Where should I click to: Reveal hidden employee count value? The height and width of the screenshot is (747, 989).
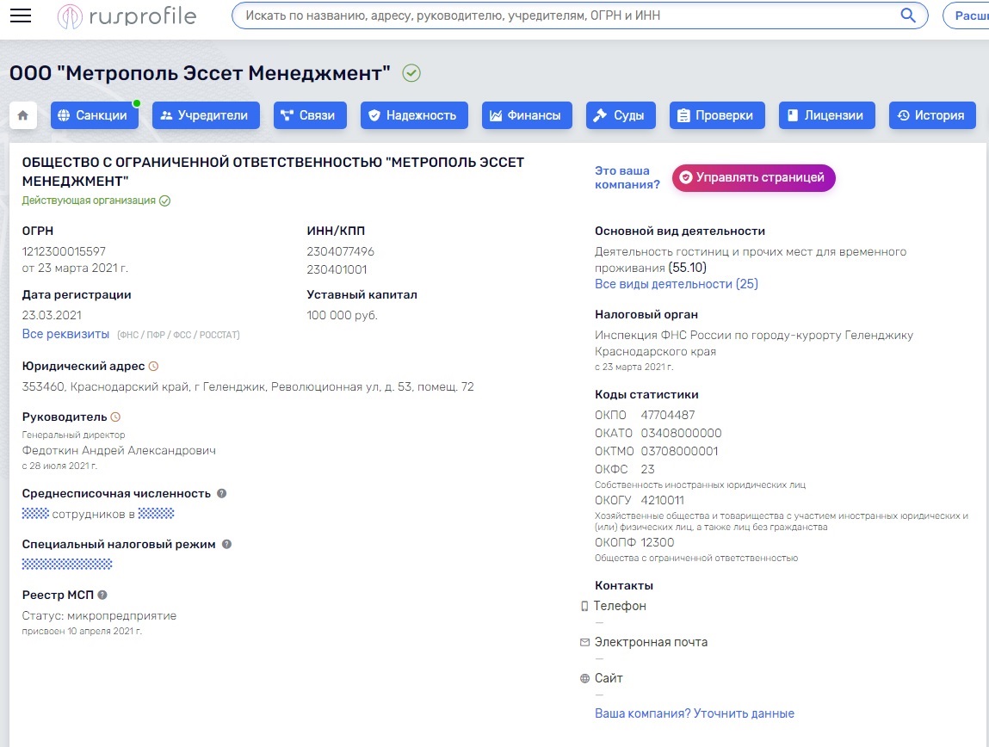coord(35,514)
